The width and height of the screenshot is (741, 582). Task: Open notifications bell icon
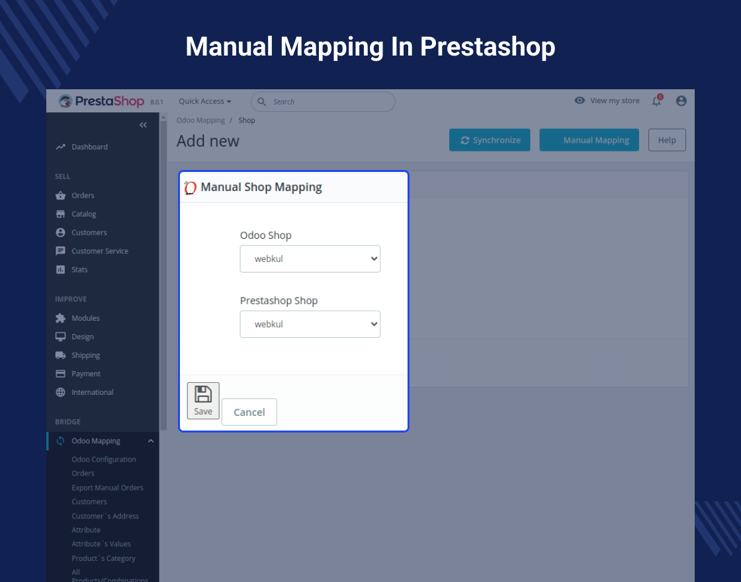pyautogui.click(x=657, y=100)
